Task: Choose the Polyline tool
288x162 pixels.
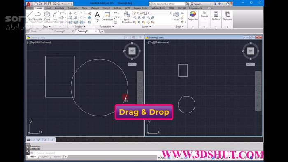Action: tap(38, 15)
